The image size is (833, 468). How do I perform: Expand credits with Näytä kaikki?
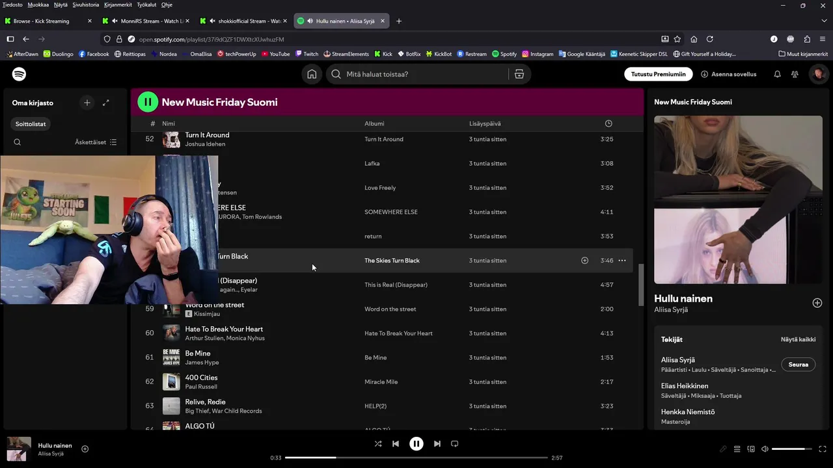click(798, 339)
